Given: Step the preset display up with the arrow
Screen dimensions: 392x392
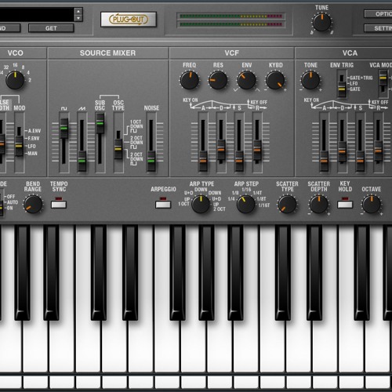Looking at the screenshot, I should (x=78, y=11).
